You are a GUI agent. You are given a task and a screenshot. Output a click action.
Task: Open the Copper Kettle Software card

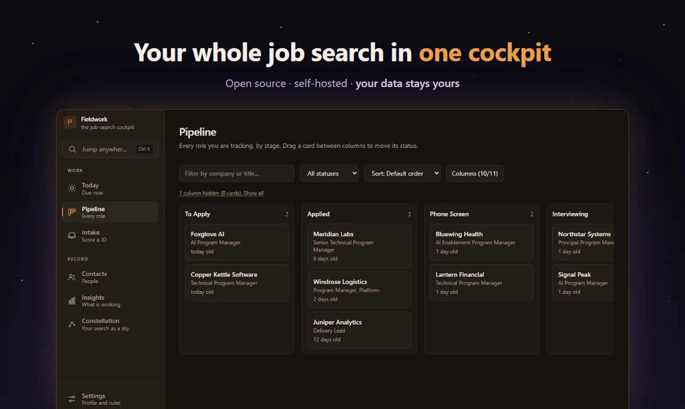click(237, 282)
